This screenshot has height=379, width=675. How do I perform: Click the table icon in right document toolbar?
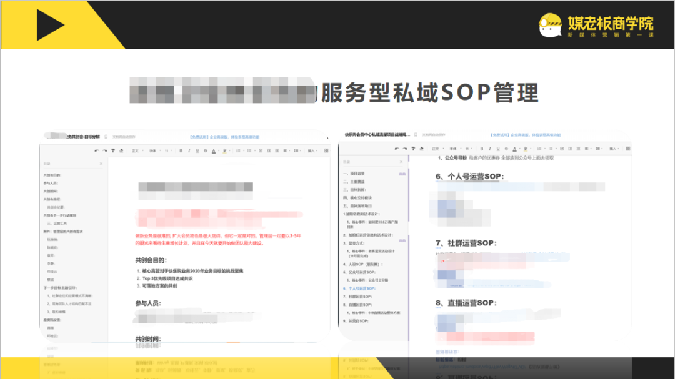point(628,149)
